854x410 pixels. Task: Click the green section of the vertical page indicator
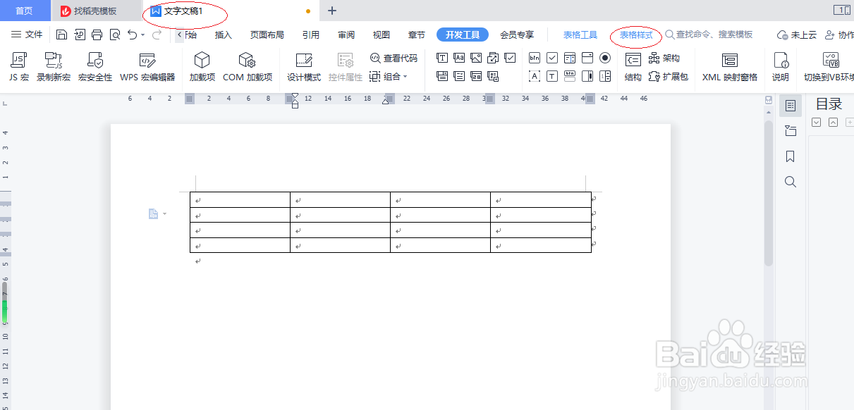coord(5,310)
